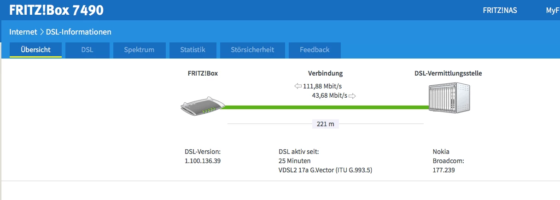The image size is (560, 200).
Task: Click the 221 m line length label
Action: (325, 124)
